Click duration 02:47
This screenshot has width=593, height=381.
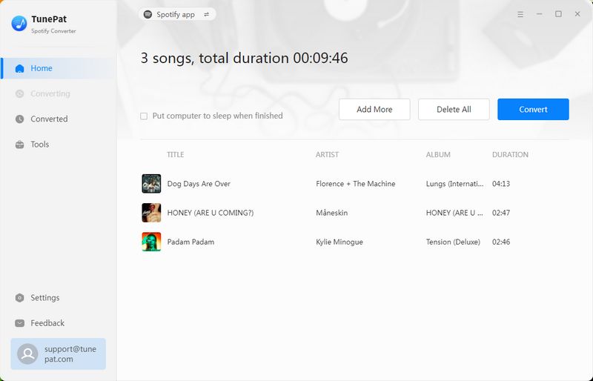[x=501, y=213]
